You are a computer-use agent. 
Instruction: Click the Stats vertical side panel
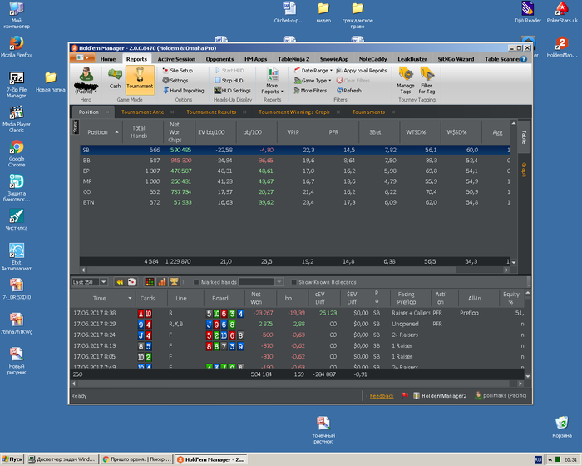tap(76, 127)
